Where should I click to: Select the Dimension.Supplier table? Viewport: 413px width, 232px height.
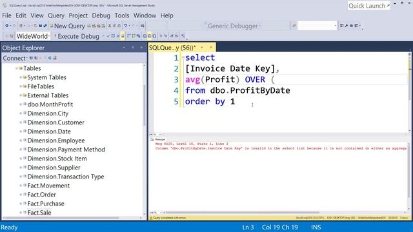(x=54, y=168)
